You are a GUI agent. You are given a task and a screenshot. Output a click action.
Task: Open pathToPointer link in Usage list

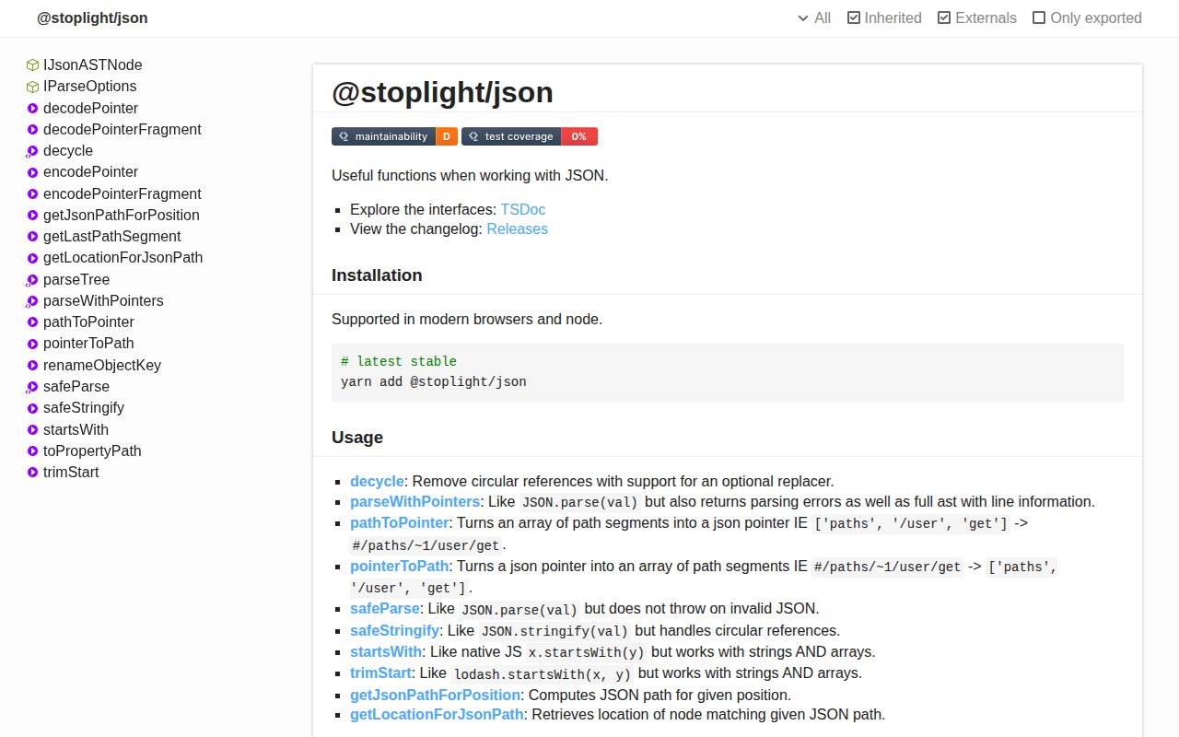[x=399, y=522]
